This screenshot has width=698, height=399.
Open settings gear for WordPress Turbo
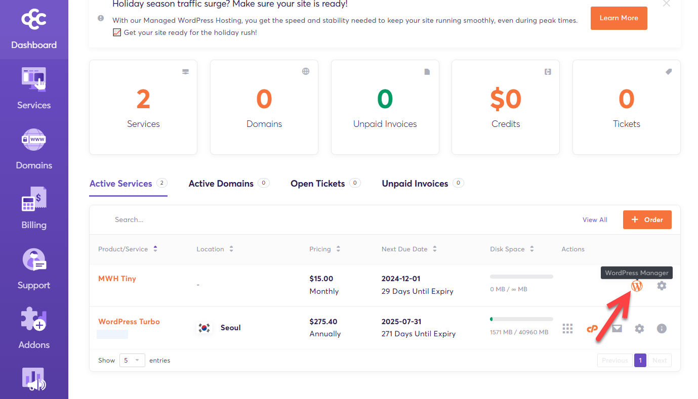640,329
